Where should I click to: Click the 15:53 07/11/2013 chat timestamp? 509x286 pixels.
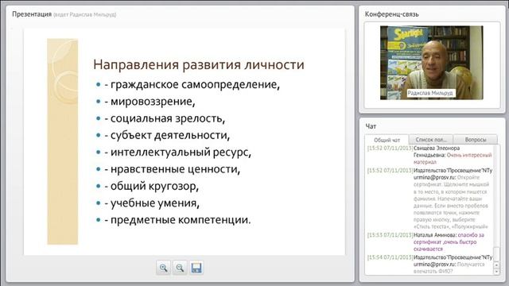point(390,235)
